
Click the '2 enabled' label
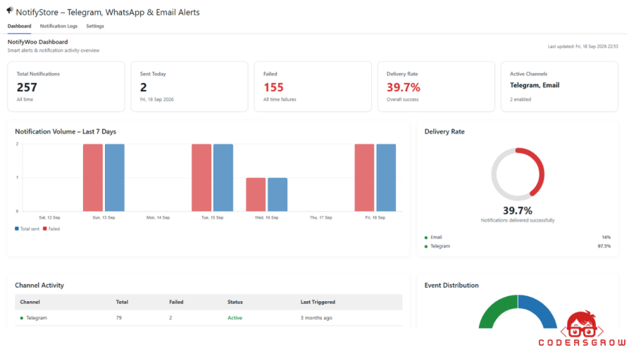coord(521,99)
